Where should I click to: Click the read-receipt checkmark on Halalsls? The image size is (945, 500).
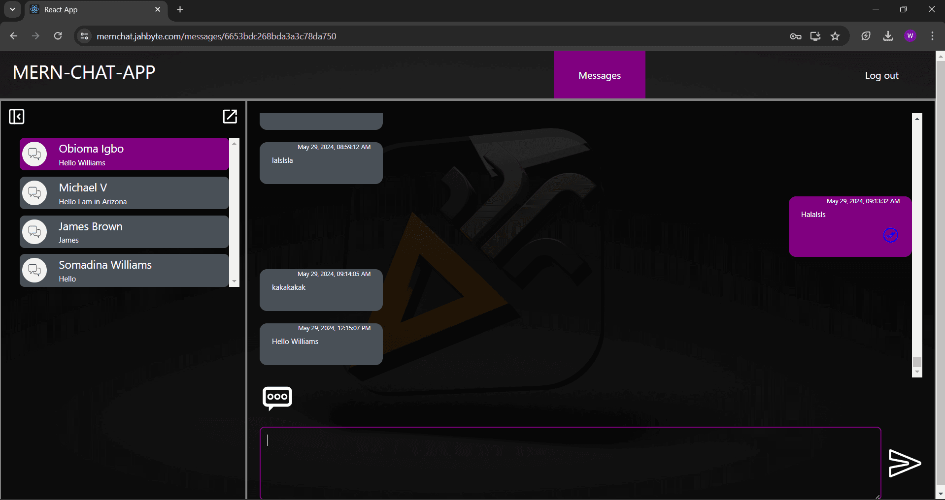point(890,235)
